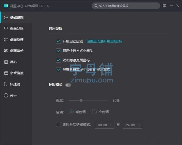Click the search magnifier icon
This screenshot has width=182, height=145.
tap(96, 6)
